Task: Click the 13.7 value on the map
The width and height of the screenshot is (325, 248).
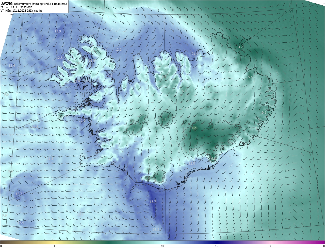Action: click(153, 202)
